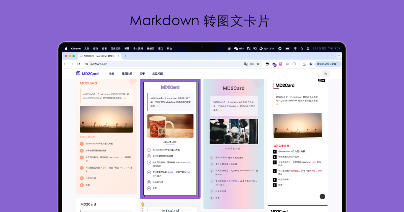
Task: Toggle the hidden-eye icon in the address bar
Action: click(252, 64)
